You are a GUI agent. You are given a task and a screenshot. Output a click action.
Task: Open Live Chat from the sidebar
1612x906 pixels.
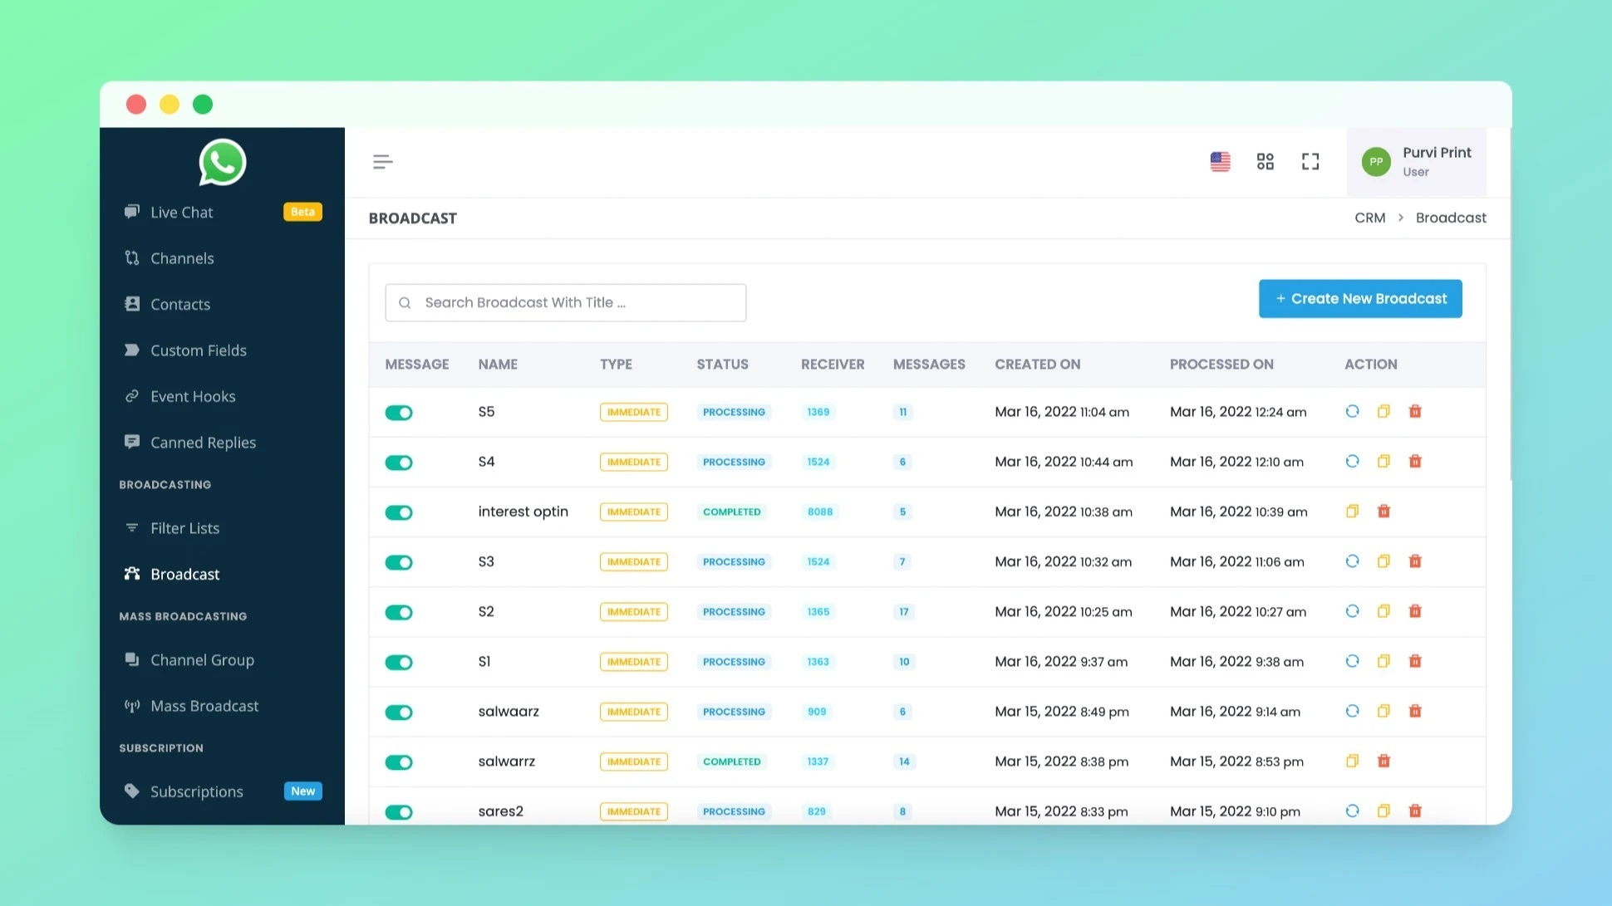[x=181, y=213]
